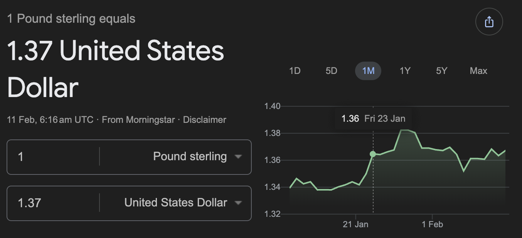Select the Max time range
The image size is (522, 238).
click(478, 71)
